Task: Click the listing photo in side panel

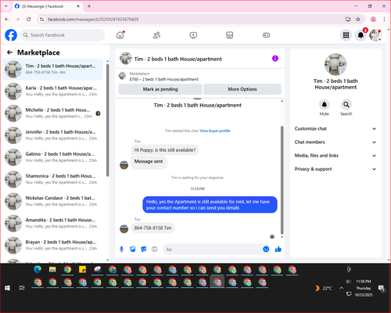Action: point(335,64)
